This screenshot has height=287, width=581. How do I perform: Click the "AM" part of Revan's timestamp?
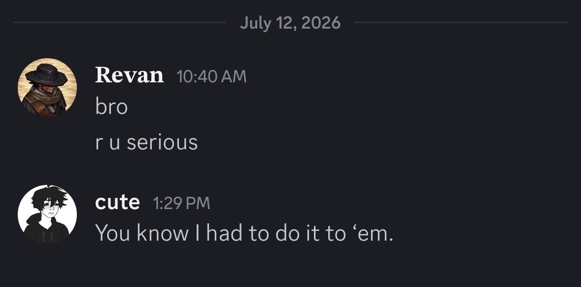pos(234,77)
